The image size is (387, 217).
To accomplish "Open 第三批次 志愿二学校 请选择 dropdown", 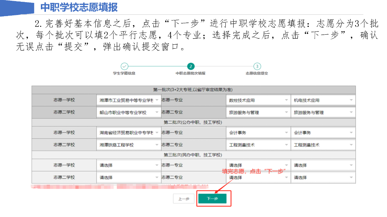I will click(x=129, y=177).
